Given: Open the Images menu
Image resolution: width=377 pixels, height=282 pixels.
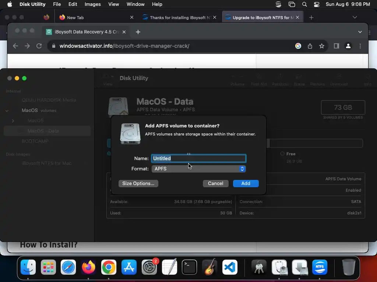Looking at the screenshot, I should [92, 4].
